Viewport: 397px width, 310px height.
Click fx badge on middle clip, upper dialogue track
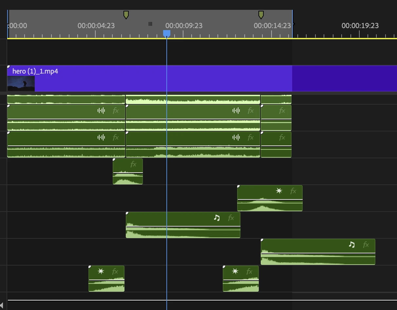251,111
